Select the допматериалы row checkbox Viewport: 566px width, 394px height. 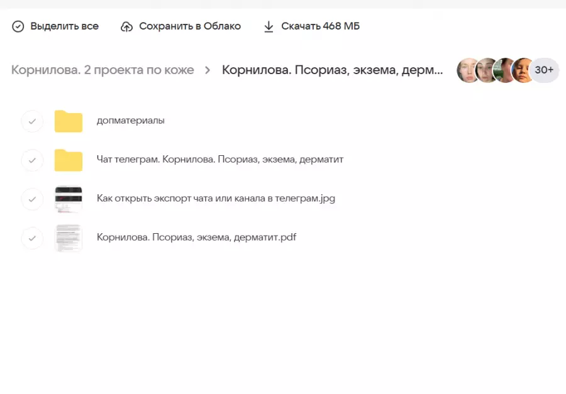32,121
